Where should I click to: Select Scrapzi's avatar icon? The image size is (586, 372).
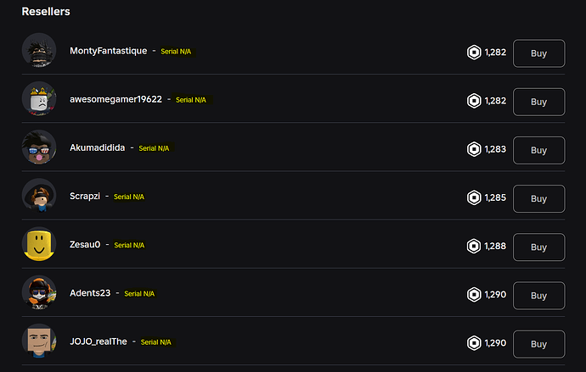click(x=39, y=196)
